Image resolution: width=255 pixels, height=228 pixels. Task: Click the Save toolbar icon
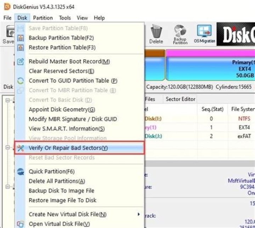click(10, 31)
